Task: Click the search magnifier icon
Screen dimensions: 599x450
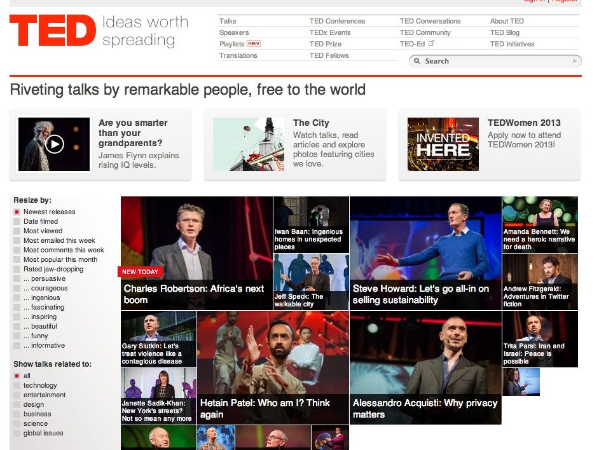Action: (x=417, y=61)
